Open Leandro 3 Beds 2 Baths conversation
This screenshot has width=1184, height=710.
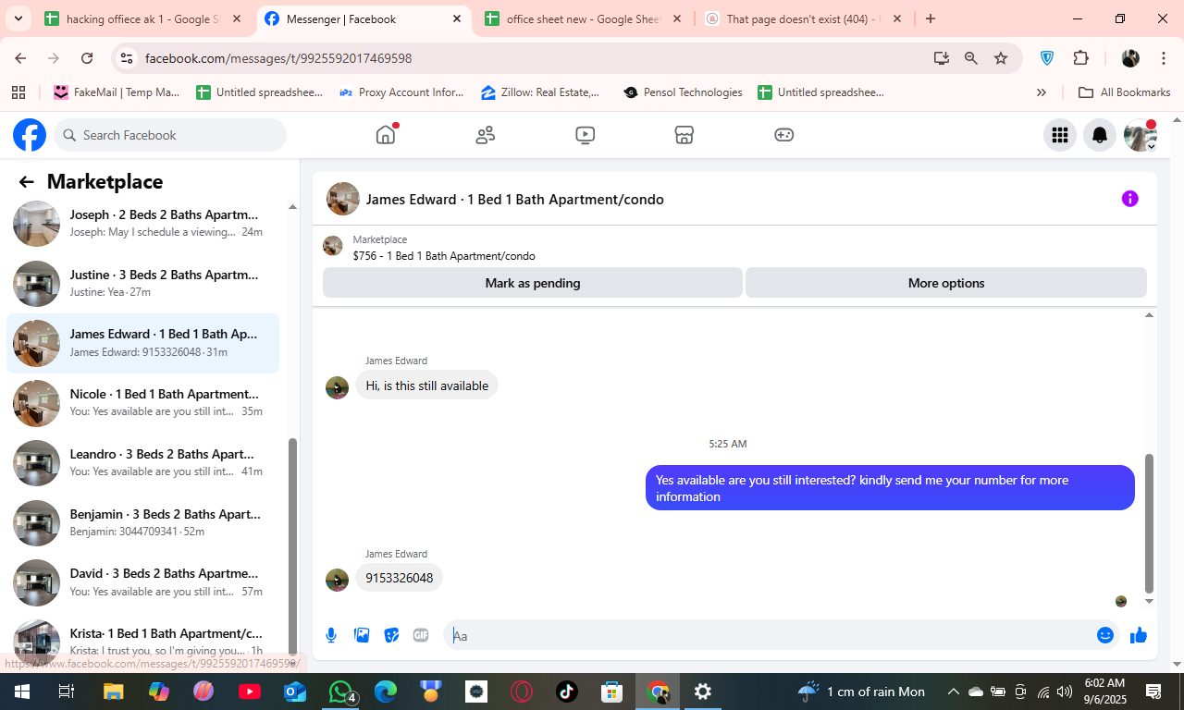(x=143, y=463)
